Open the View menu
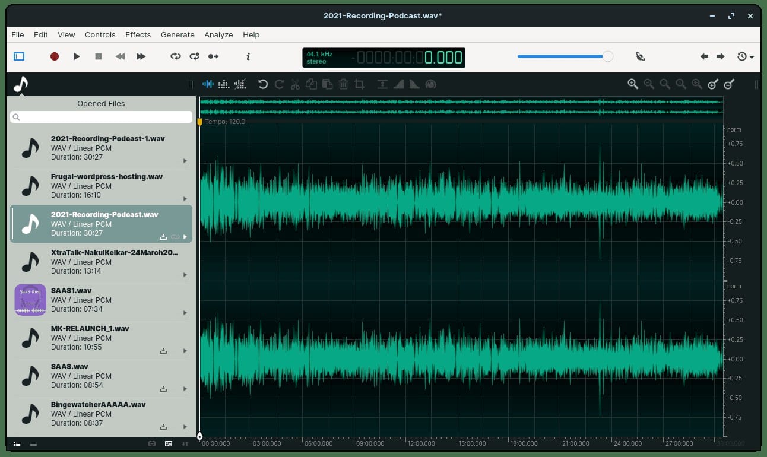Image resolution: width=767 pixels, height=457 pixels. coord(66,34)
